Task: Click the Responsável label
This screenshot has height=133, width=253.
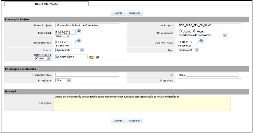Action: 165,33
